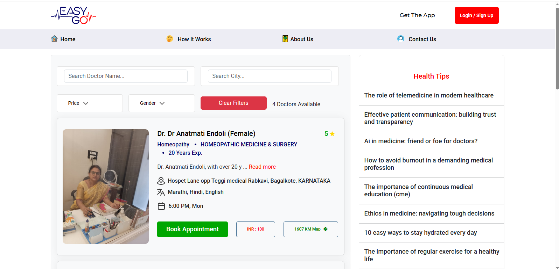Open the How It Works menu item
Image resolution: width=559 pixels, height=269 pixels.
pos(194,39)
